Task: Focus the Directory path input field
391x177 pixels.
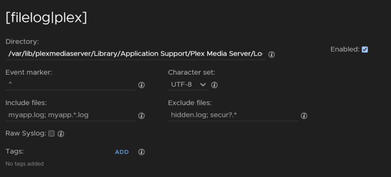Action: [x=136, y=54]
